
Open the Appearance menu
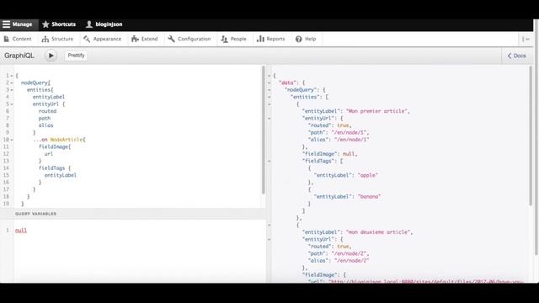(103, 39)
